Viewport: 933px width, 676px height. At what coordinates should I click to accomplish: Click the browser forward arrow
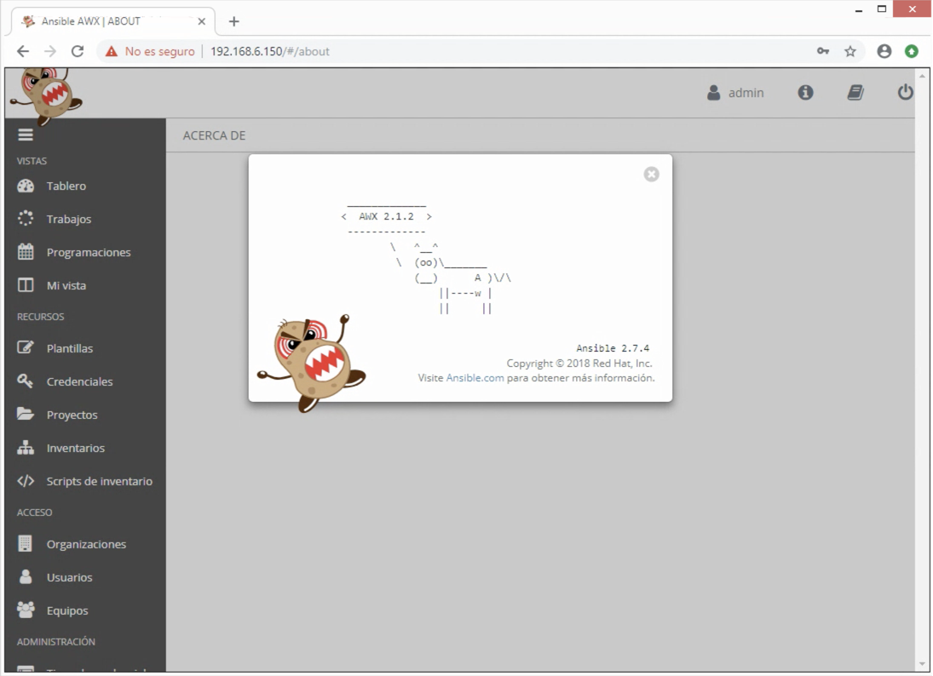tap(50, 51)
